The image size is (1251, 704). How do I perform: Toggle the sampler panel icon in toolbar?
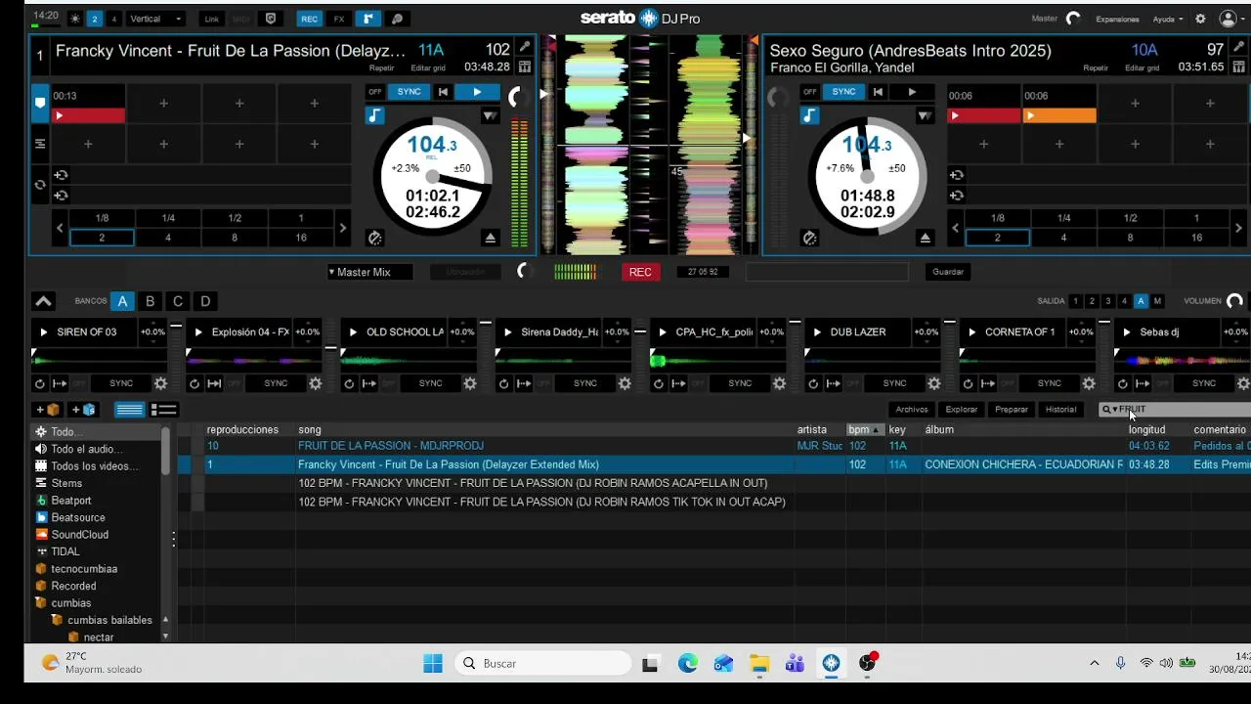(x=368, y=19)
